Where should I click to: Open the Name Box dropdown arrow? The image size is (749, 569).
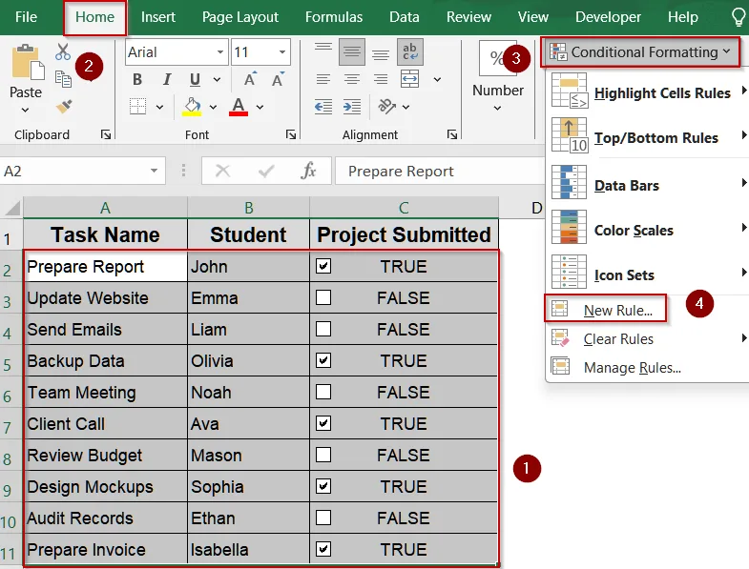pos(154,171)
